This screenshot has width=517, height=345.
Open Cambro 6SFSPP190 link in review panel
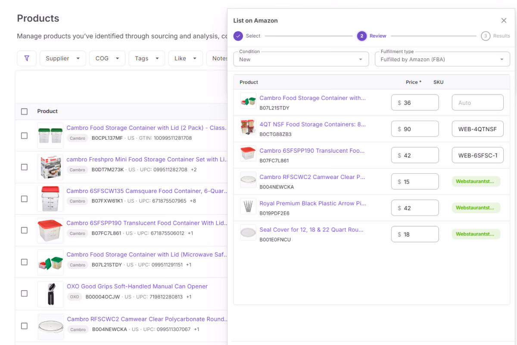click(312, 151)
